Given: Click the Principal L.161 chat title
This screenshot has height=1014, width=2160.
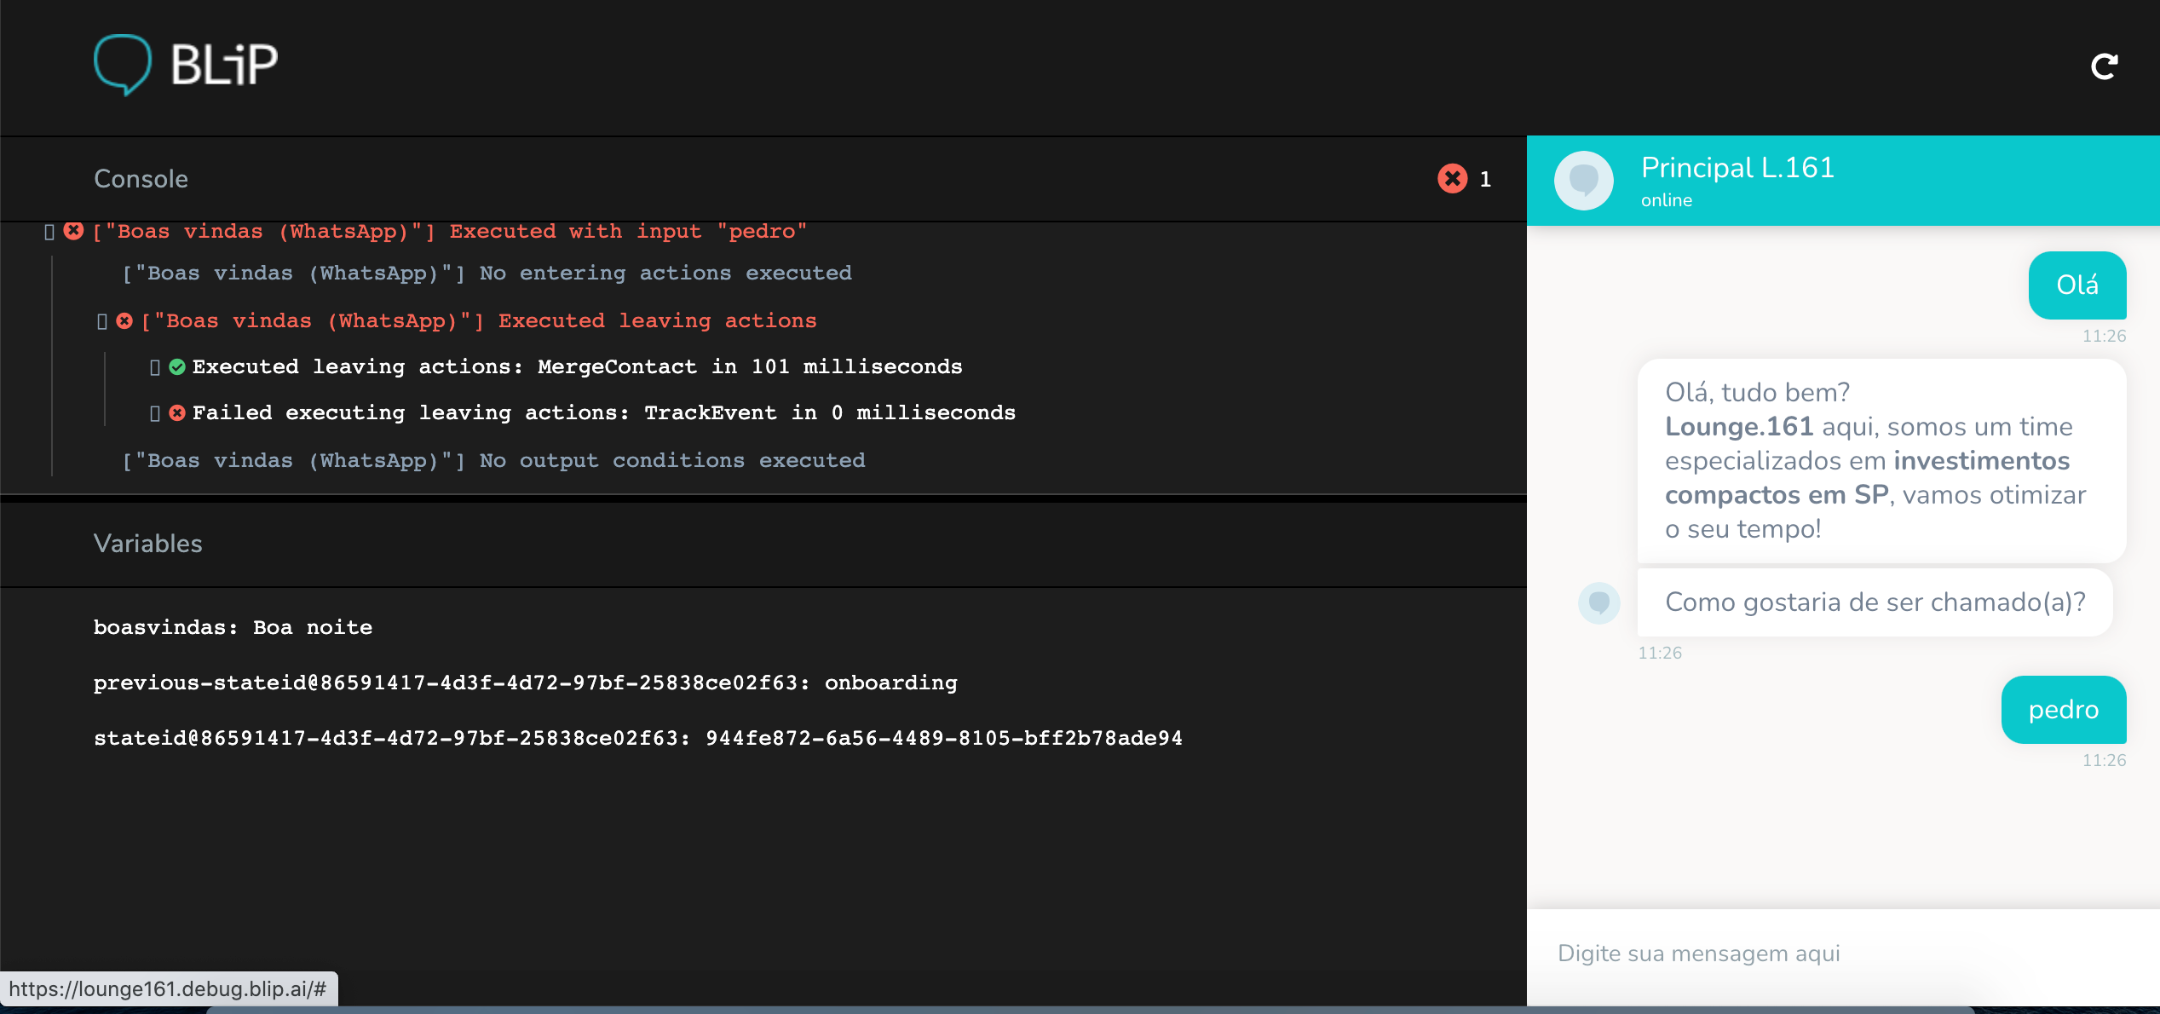Looking at the screenshot, I should [1737, 168].
